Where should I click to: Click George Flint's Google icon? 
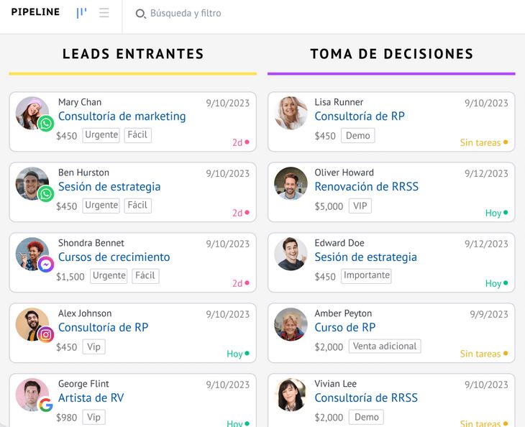(x=46, y=405)
